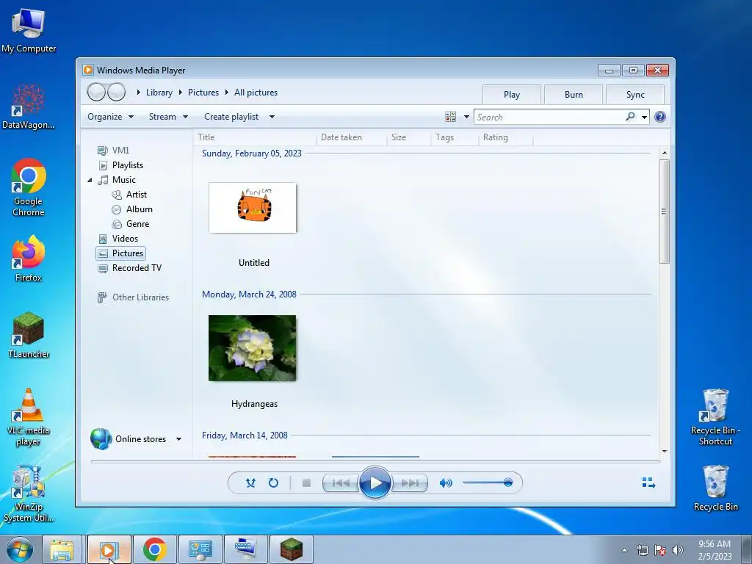Switch to the Sync tab
Image resolution: width=752 pixels, height=564 pixels.
pyautogui.click(x=635, y=95)
